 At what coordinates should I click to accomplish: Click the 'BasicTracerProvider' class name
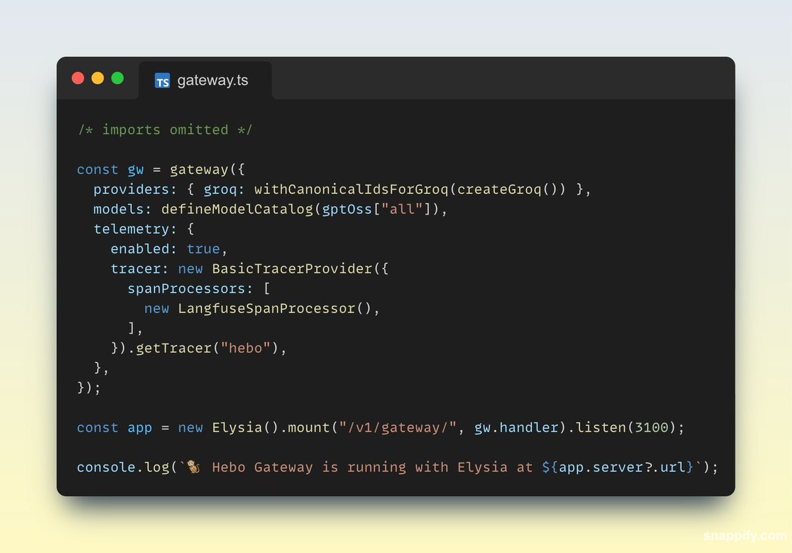click(292, 268)
